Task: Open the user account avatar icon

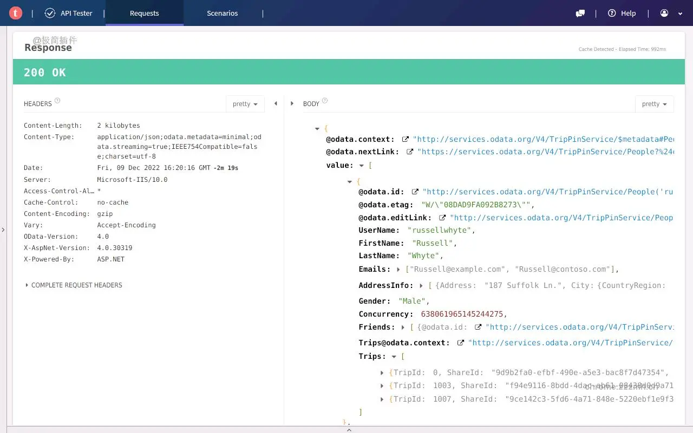Action: click(x=665, y=13)
